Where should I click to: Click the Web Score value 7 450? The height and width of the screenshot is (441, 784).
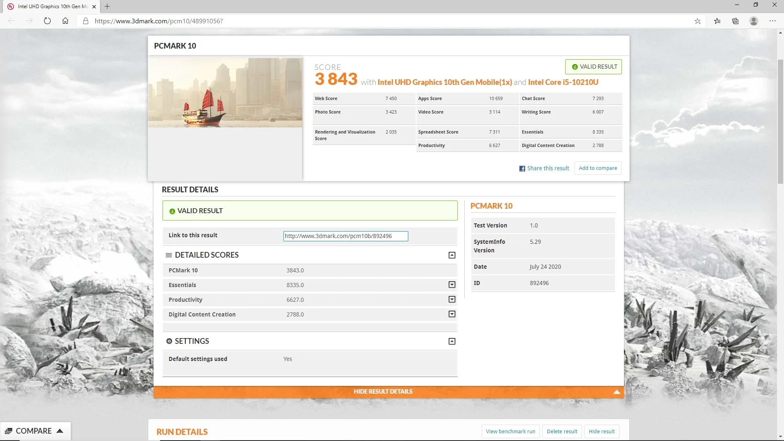coord(391,98)
